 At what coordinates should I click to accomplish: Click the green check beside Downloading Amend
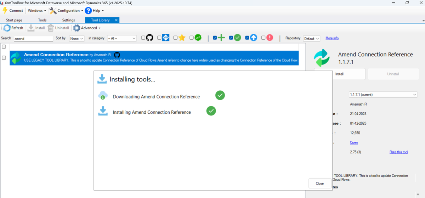click(220, 95)
